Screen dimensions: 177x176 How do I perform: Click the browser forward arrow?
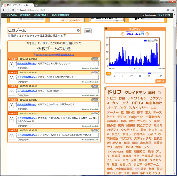(9, 10)
